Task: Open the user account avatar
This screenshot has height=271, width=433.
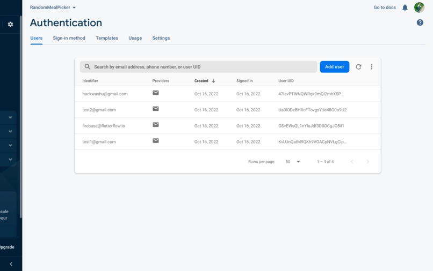Action: (419, 7)
